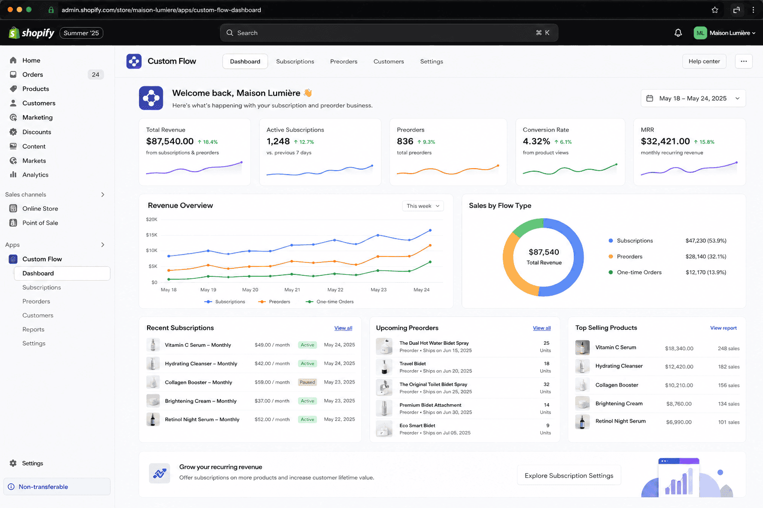This screenshot has width=763, height=508.
Task: Expand the Sales channels section chevron
Action: point(103,194)
